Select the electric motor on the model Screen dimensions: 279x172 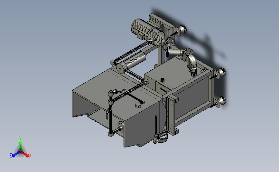[x=147, y=32]
